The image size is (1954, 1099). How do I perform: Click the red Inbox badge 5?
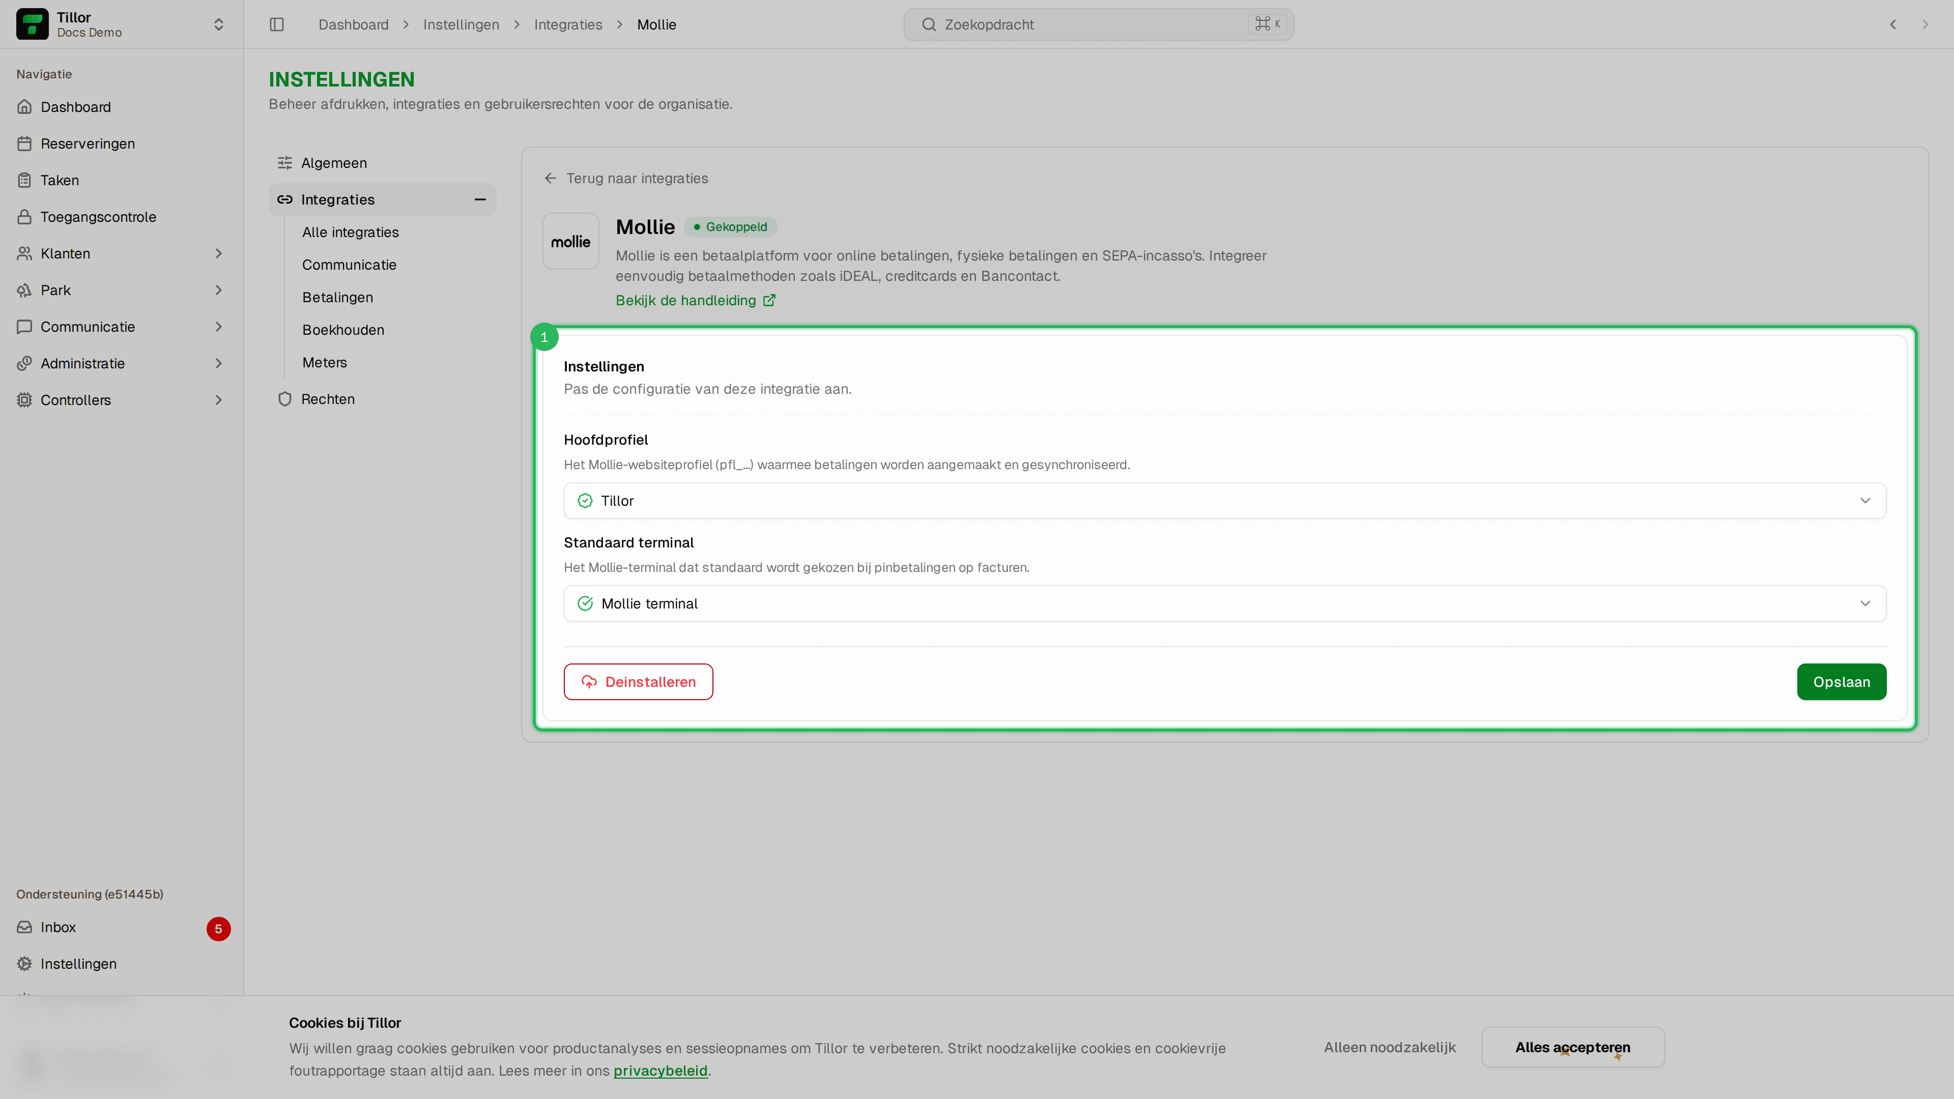tap(218, 929)
